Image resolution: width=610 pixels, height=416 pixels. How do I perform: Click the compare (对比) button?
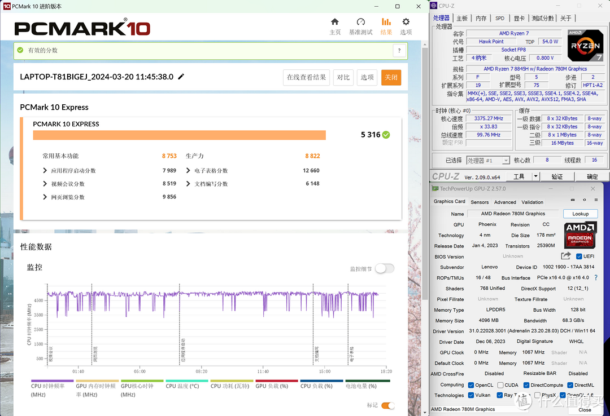(x=343, y=77)
